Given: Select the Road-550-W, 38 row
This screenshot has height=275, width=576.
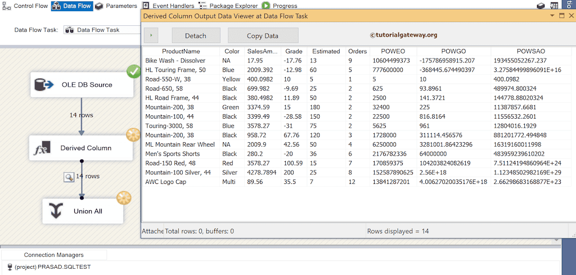Looking at the screenshot, I should click(x=357, y=79).
